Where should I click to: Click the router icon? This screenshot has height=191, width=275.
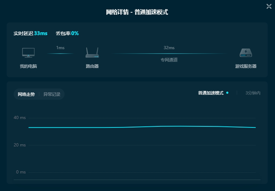coord(92,53)
